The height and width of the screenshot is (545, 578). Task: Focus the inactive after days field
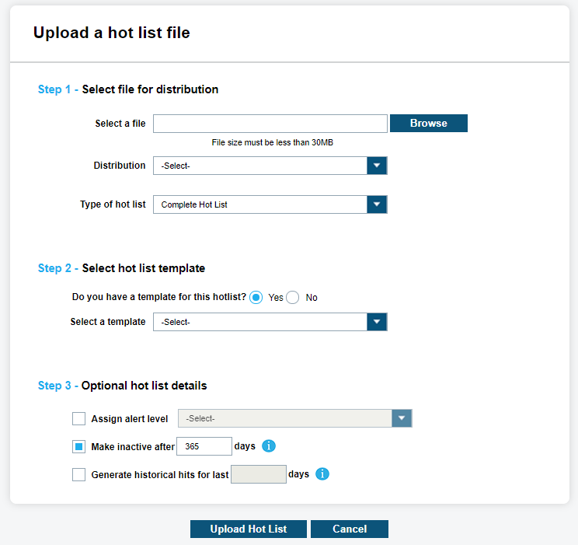204,446
